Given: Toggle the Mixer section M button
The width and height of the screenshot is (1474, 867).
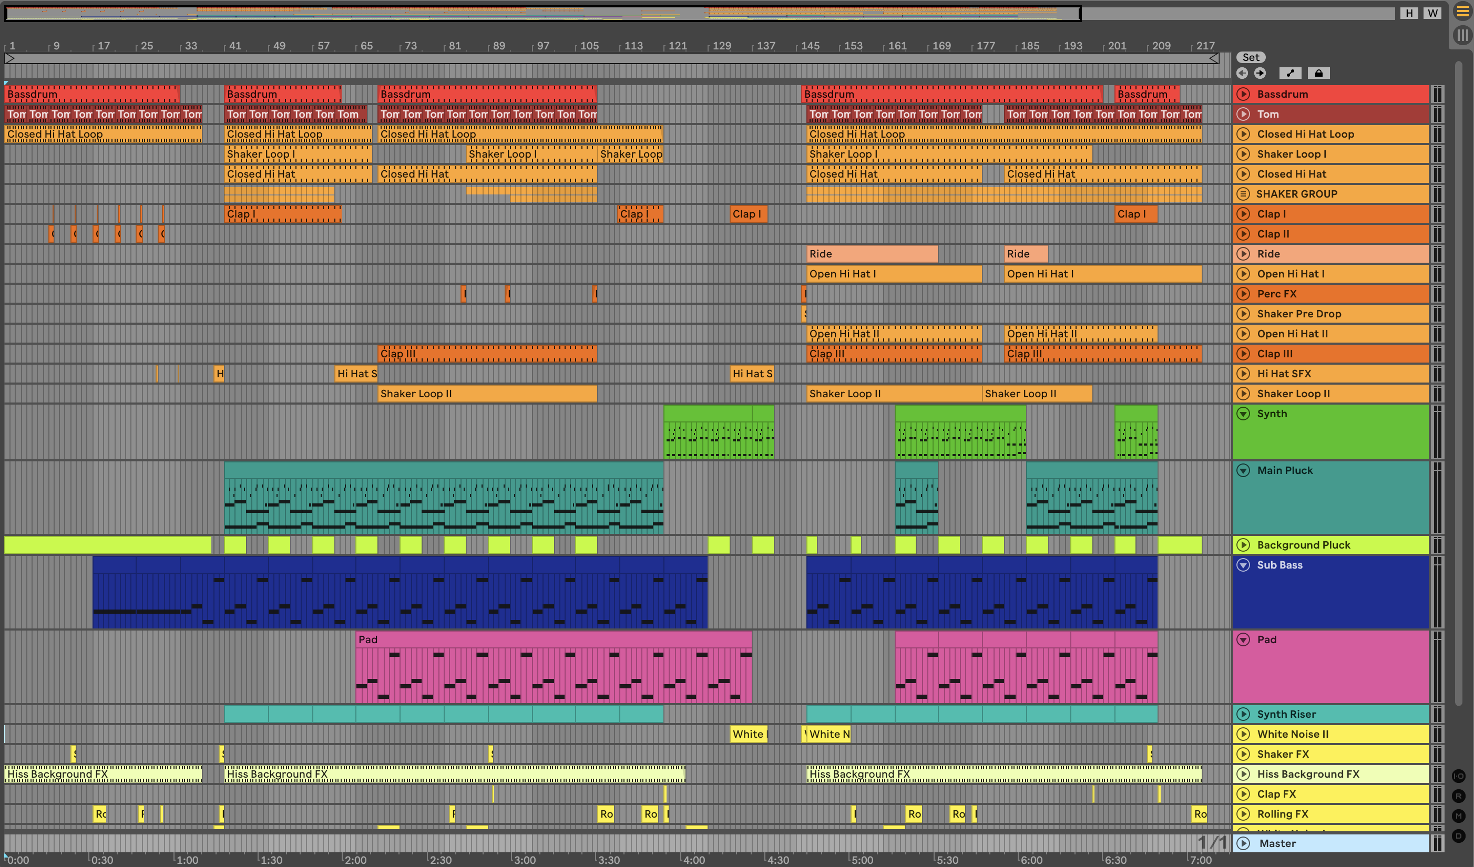Looking at the screenshot, I should coord(1458,816).
